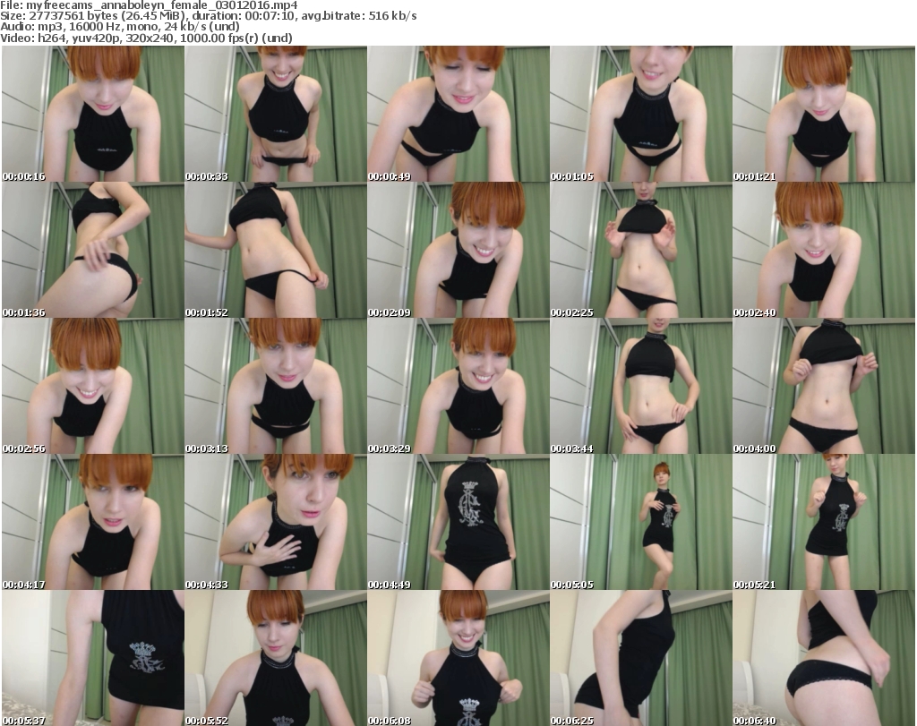917x726 pixels.
Task: Choose the thumbnail labeled 00:04:33
Action: (276, 522)
